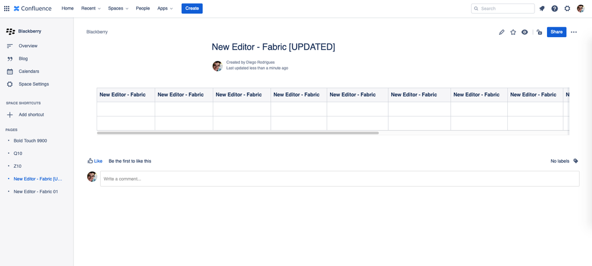
Task: Click the thumbs-up Like icon
Action: 90,161
